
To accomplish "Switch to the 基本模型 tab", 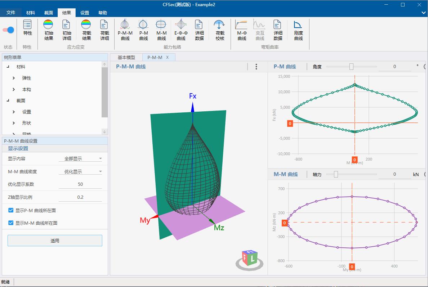I will 126,57.
